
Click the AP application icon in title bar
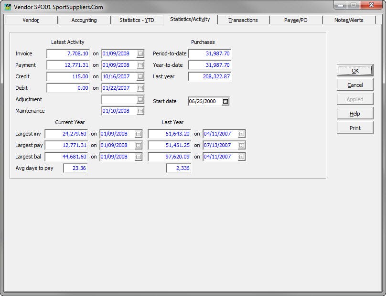[x=8, y=7]
